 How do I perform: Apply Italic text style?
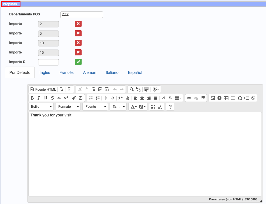39,98
